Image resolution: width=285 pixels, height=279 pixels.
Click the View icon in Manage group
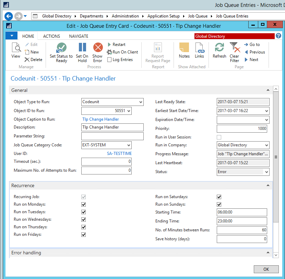tap(16, 48)
